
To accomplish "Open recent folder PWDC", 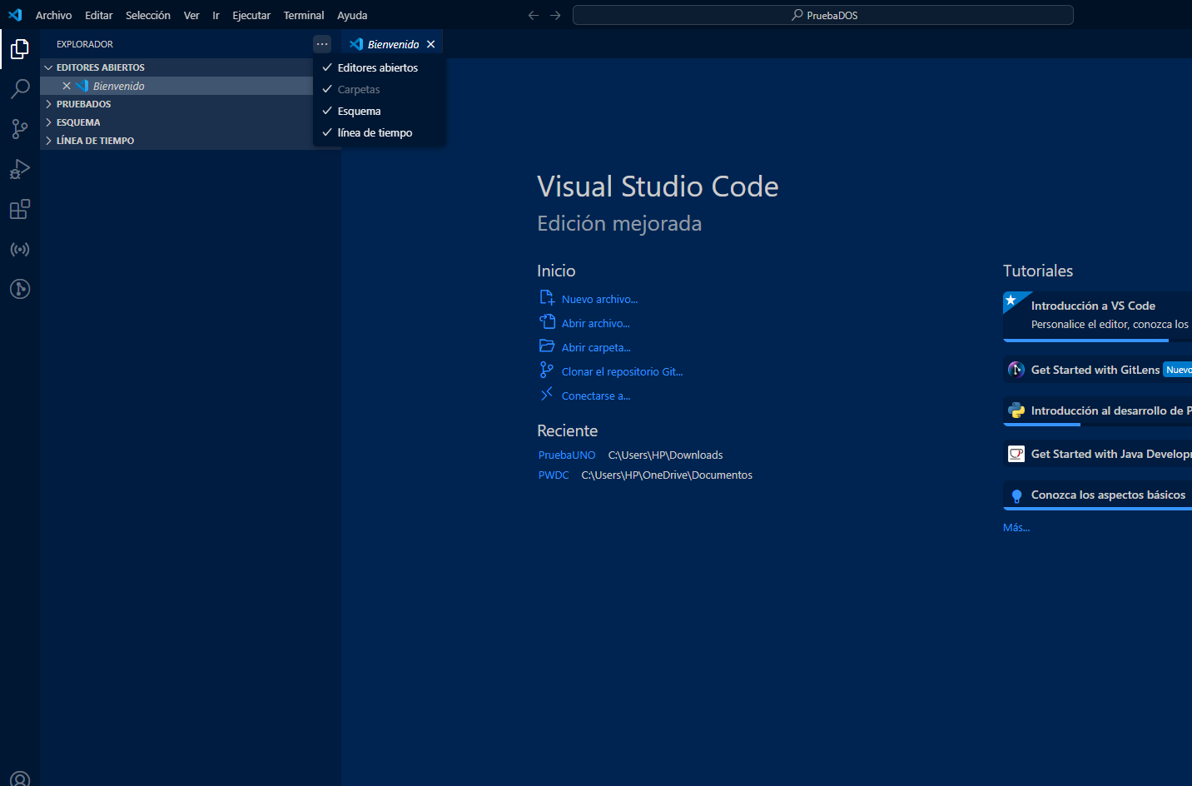I will [554, 475].
